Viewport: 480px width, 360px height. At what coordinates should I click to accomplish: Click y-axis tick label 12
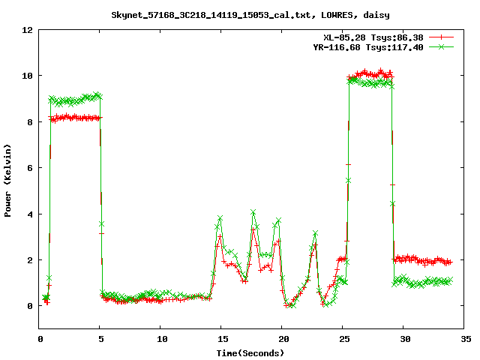point(27,30)
